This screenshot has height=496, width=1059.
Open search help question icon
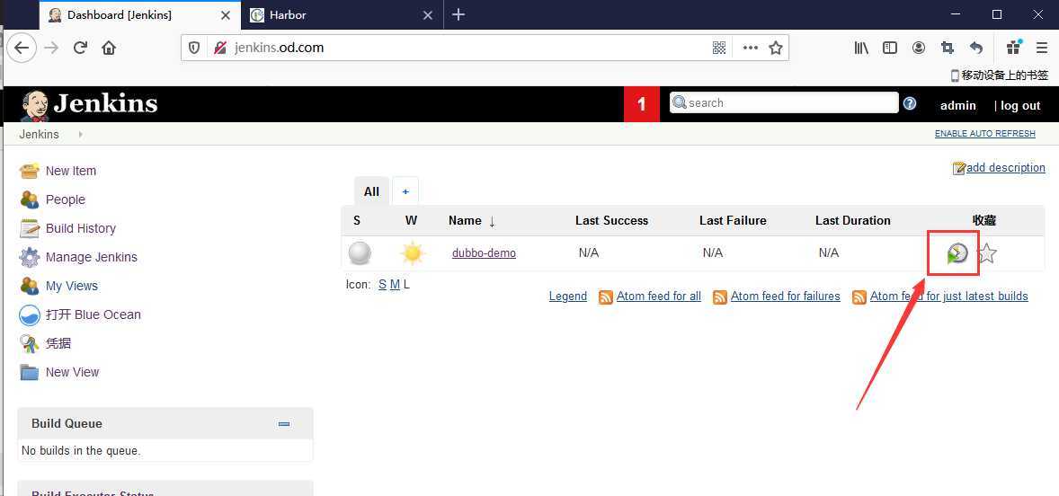[910, 103]
